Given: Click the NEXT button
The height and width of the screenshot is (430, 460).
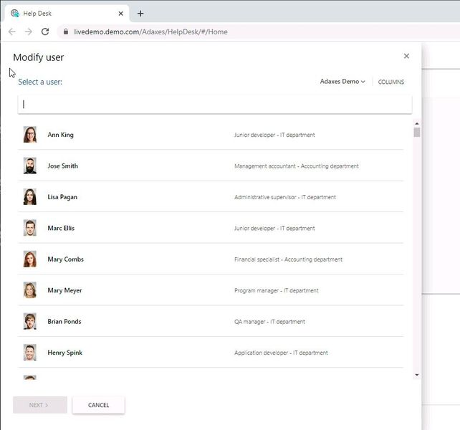Looking at the screenshot, I should coord(40,405).
